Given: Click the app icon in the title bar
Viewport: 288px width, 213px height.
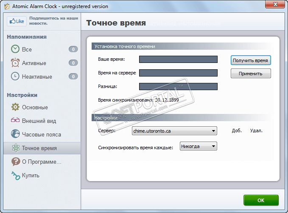Looking at the screenshot, I should (7, 6).
